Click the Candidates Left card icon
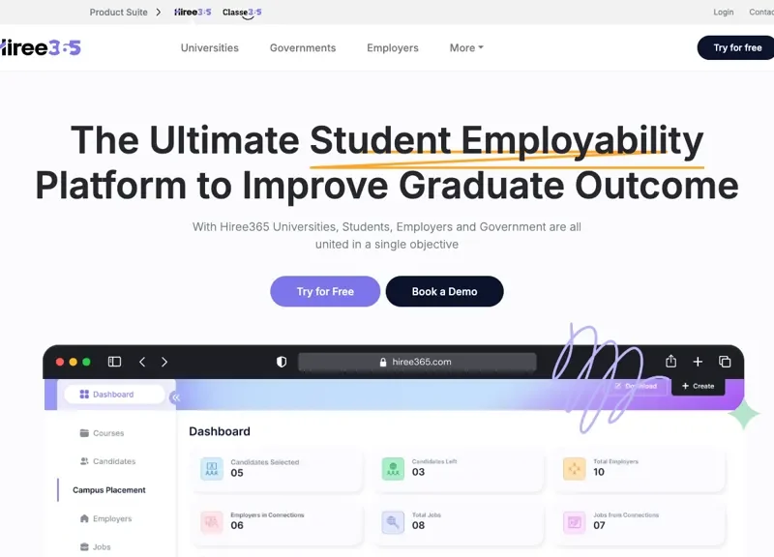 pyautogui.click(x=393, y=469)
